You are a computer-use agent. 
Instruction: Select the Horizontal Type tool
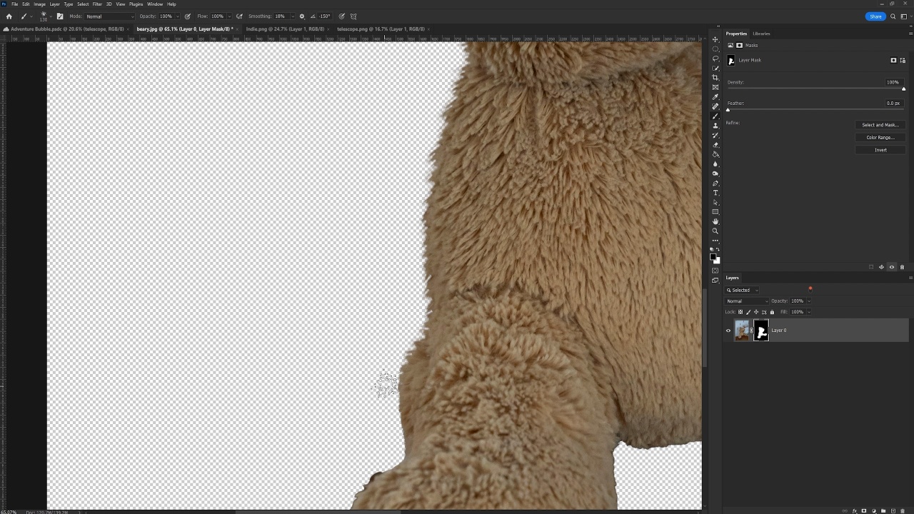[x=715, y=193]
